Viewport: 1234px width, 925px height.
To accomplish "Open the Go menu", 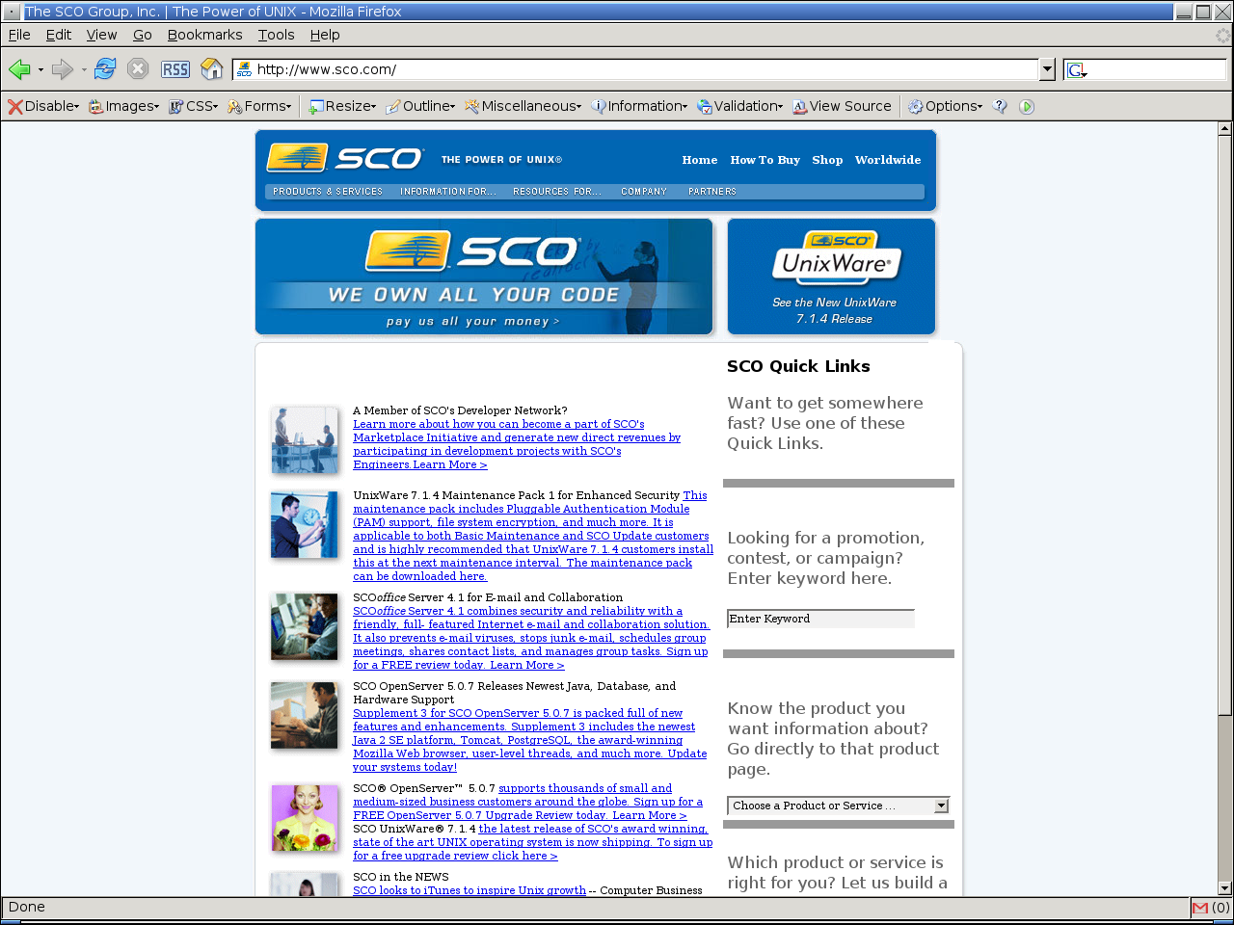I will pos(143,35).
